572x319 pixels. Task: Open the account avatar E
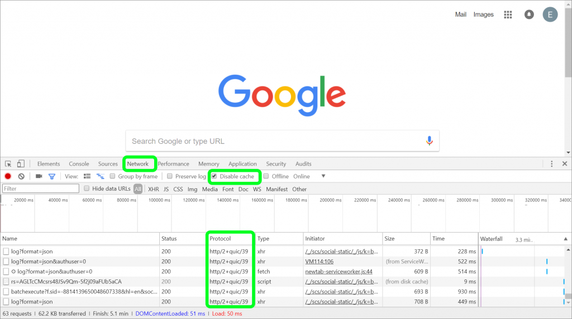pyautogui.click(x=550, y=14)
